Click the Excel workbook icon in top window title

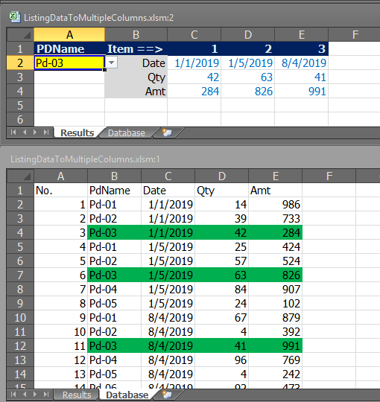[x=15, y=17]
